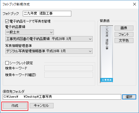This screenshot has height=113, width=139.
Task: Open 文字色 to change spine text color
Action: pyautogui.click(x=124, y=41)
